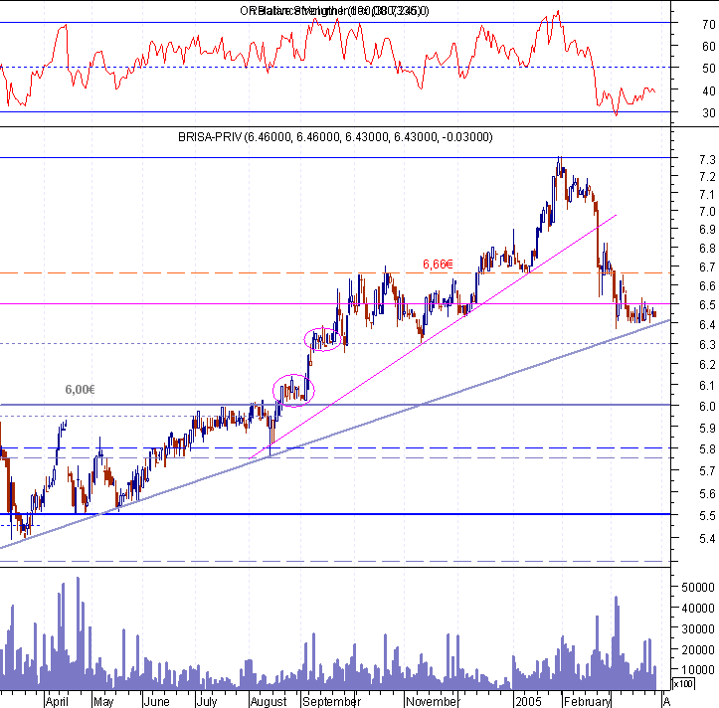Click the 5.4 value on the price axis

point(707,539)
